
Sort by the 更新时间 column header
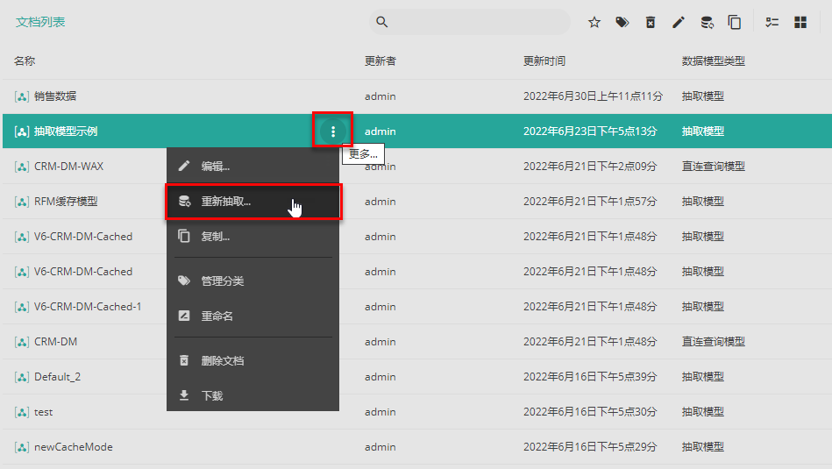(544, 61)
